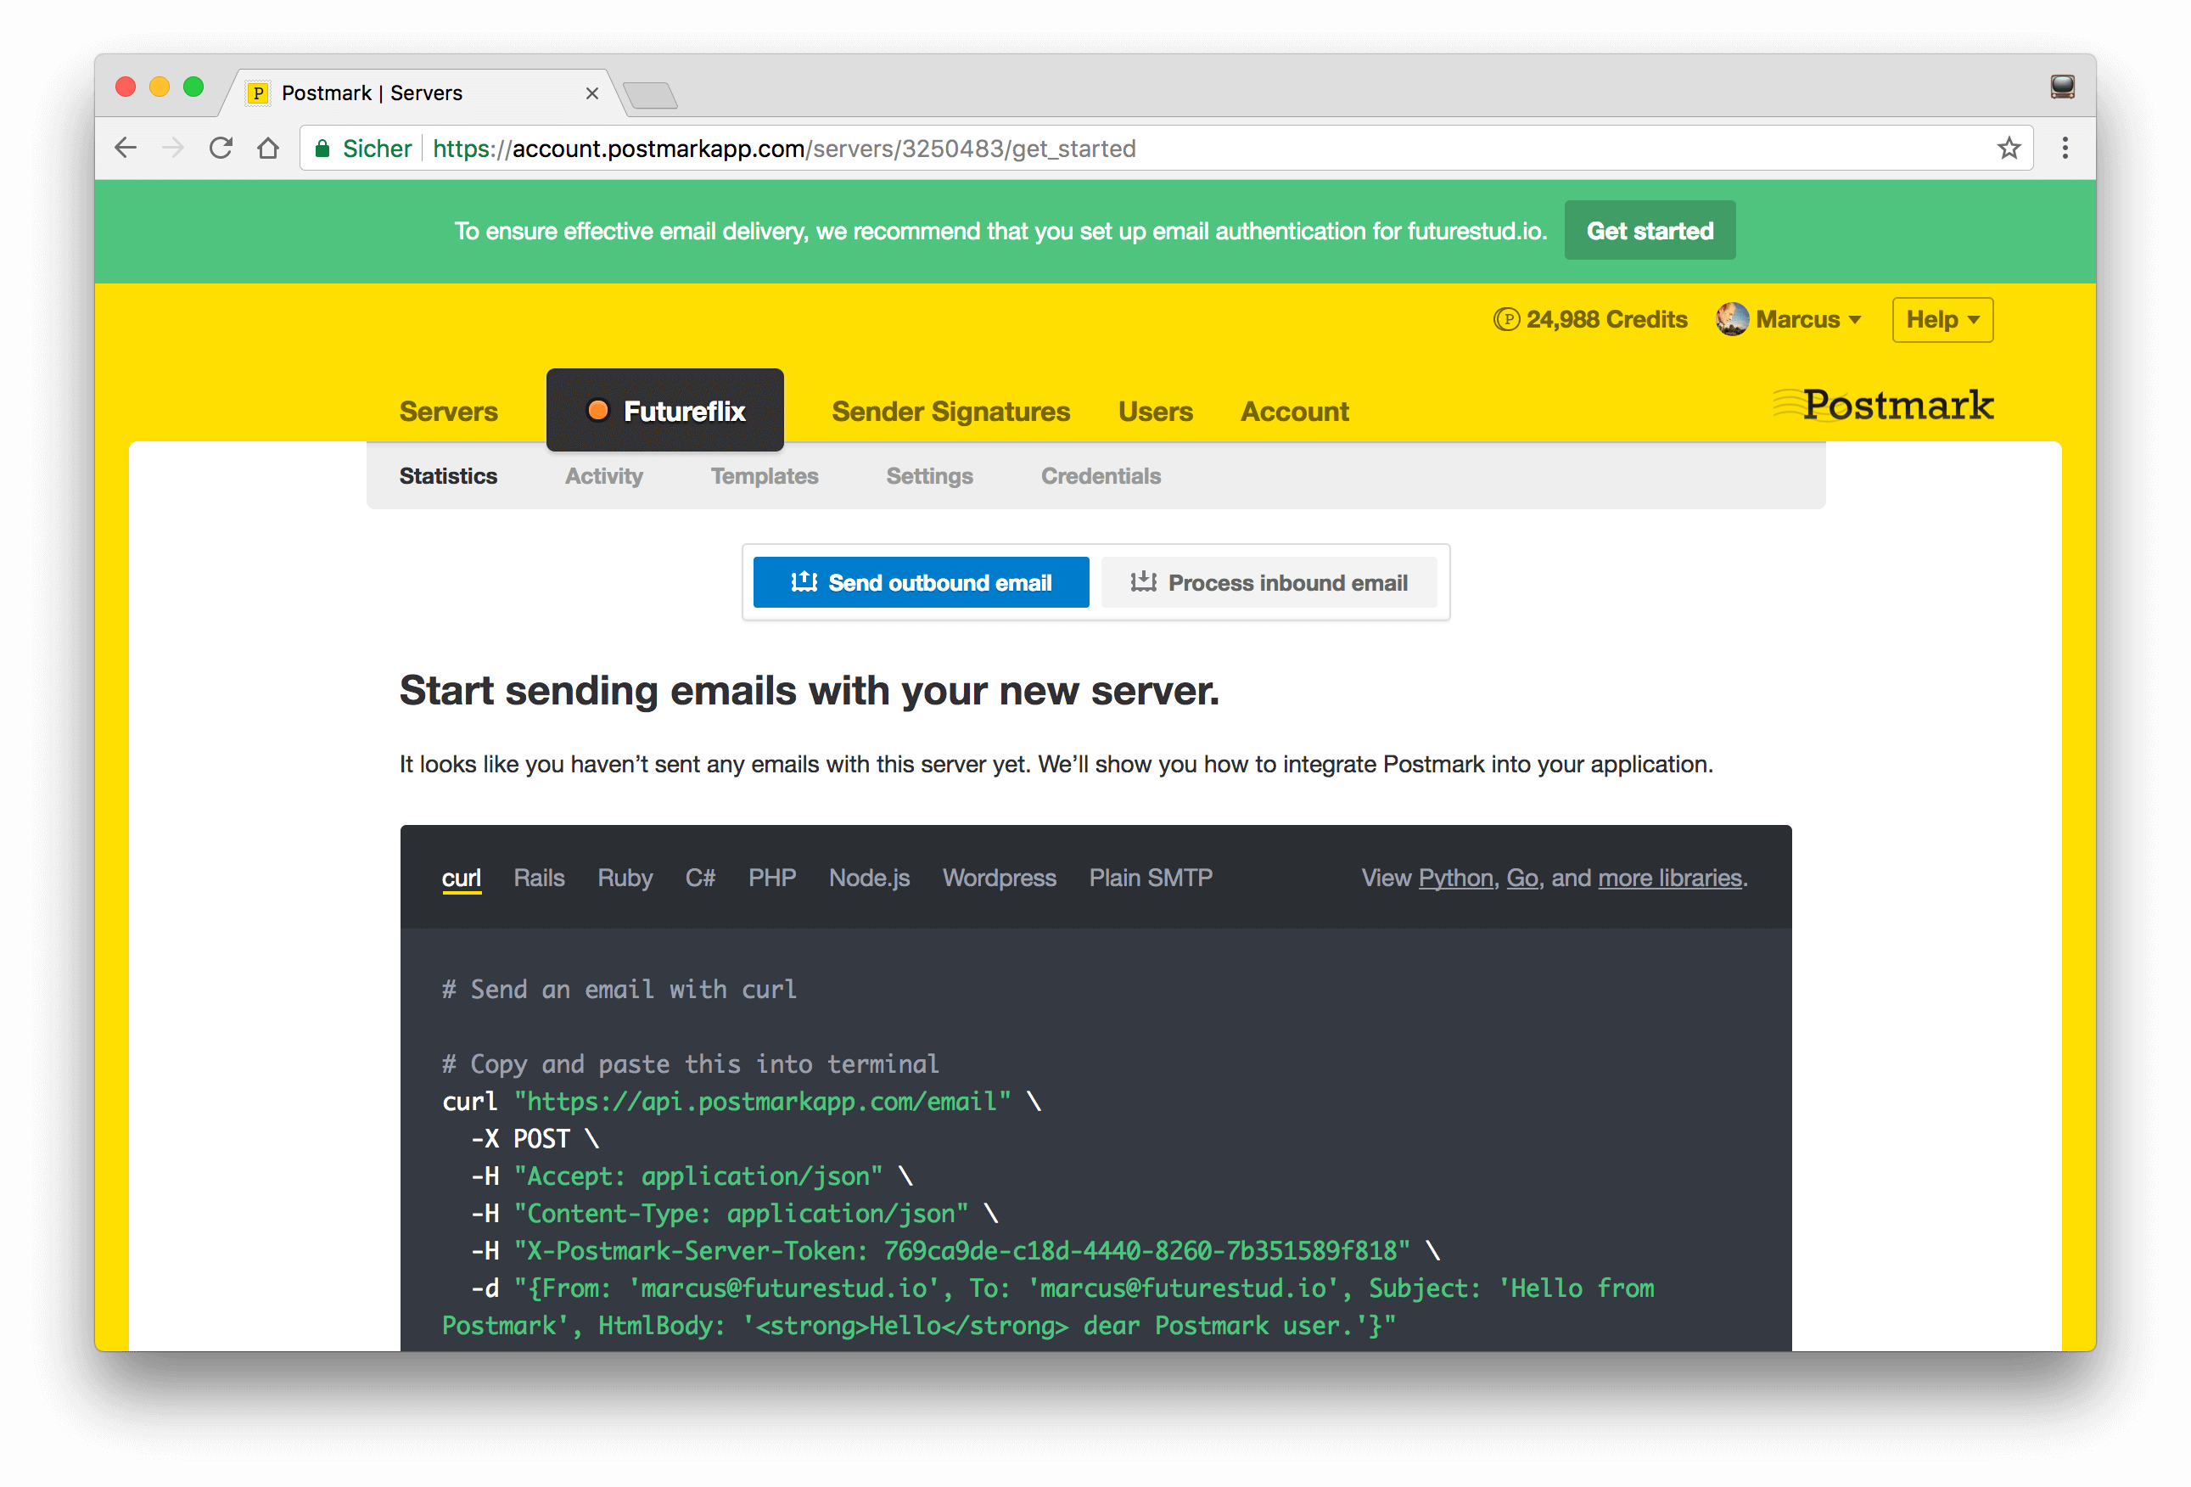Select the Ruby code example
This screenshot has height=1487, width=2191.
[625, 878]
